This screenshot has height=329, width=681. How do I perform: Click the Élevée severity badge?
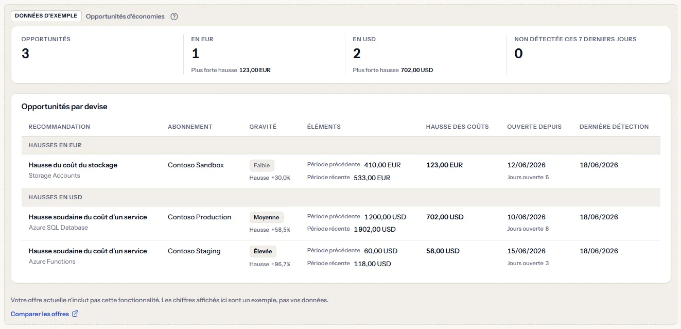click(x=263, y=252)
